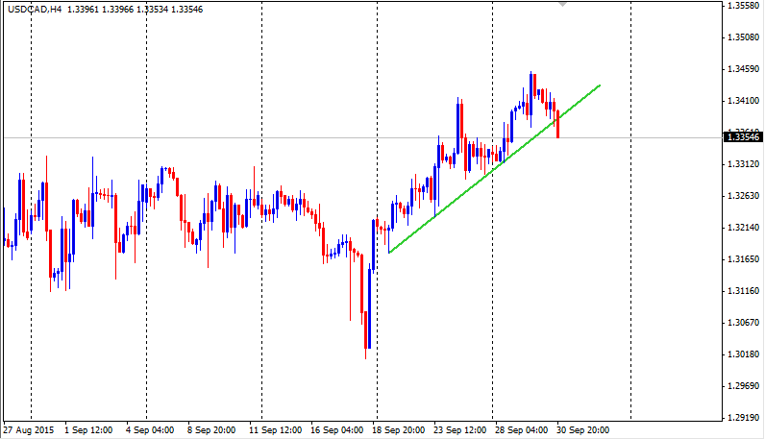This screenshot has height=439, width=765.
Task: Click the 18 Sep 20:00 time label
Action: (398, 430)
